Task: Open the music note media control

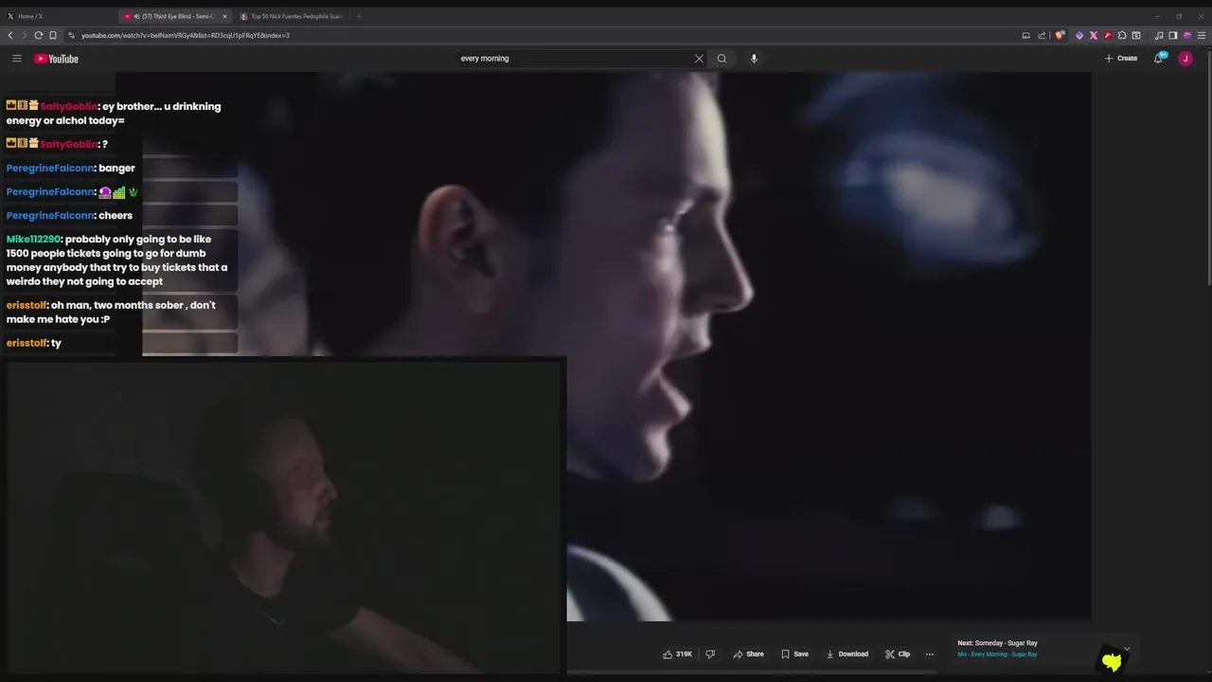Action: pos(1159,35)
